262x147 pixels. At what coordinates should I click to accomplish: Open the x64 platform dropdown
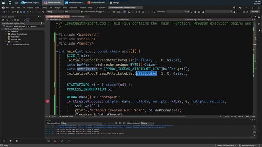(x=72, y=12)
